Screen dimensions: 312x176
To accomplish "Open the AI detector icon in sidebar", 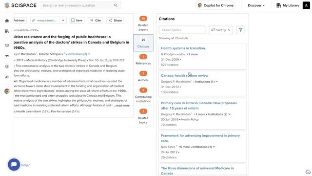I will [7, 77].
